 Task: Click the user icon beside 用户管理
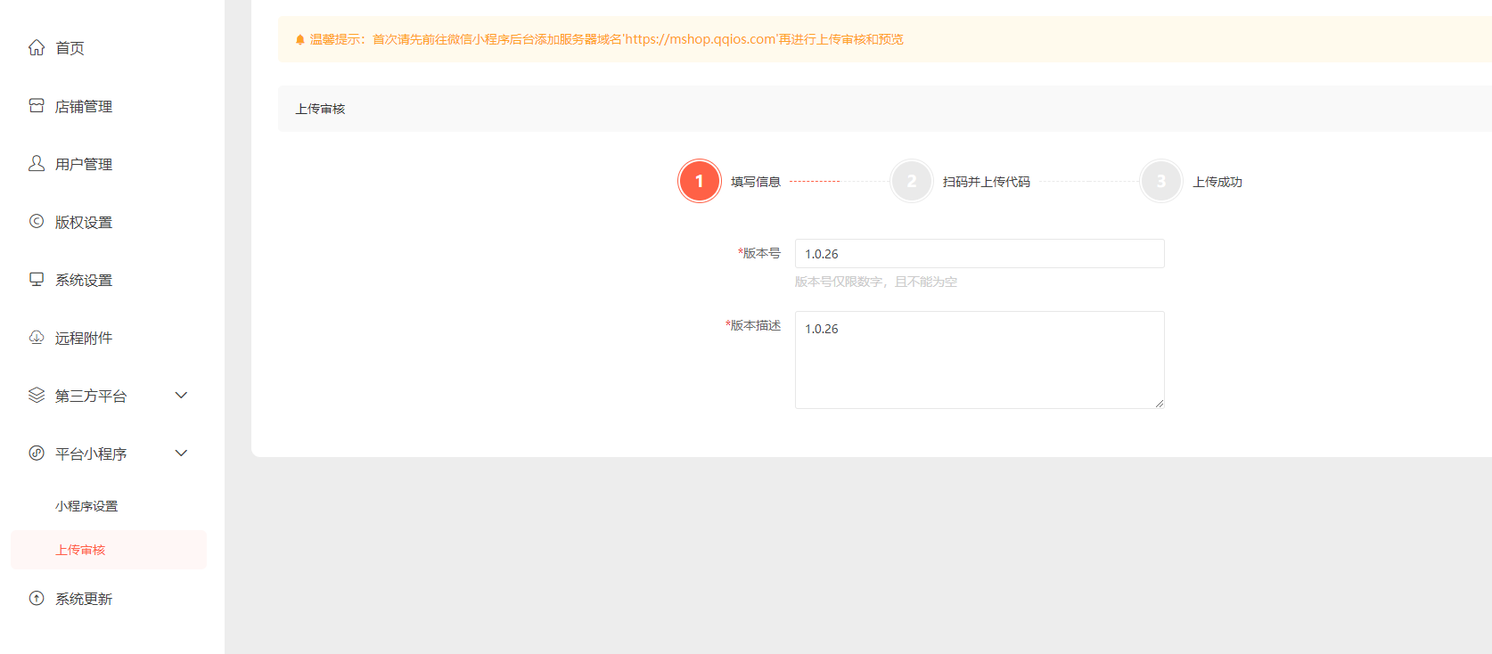click(x=37, y=163)
